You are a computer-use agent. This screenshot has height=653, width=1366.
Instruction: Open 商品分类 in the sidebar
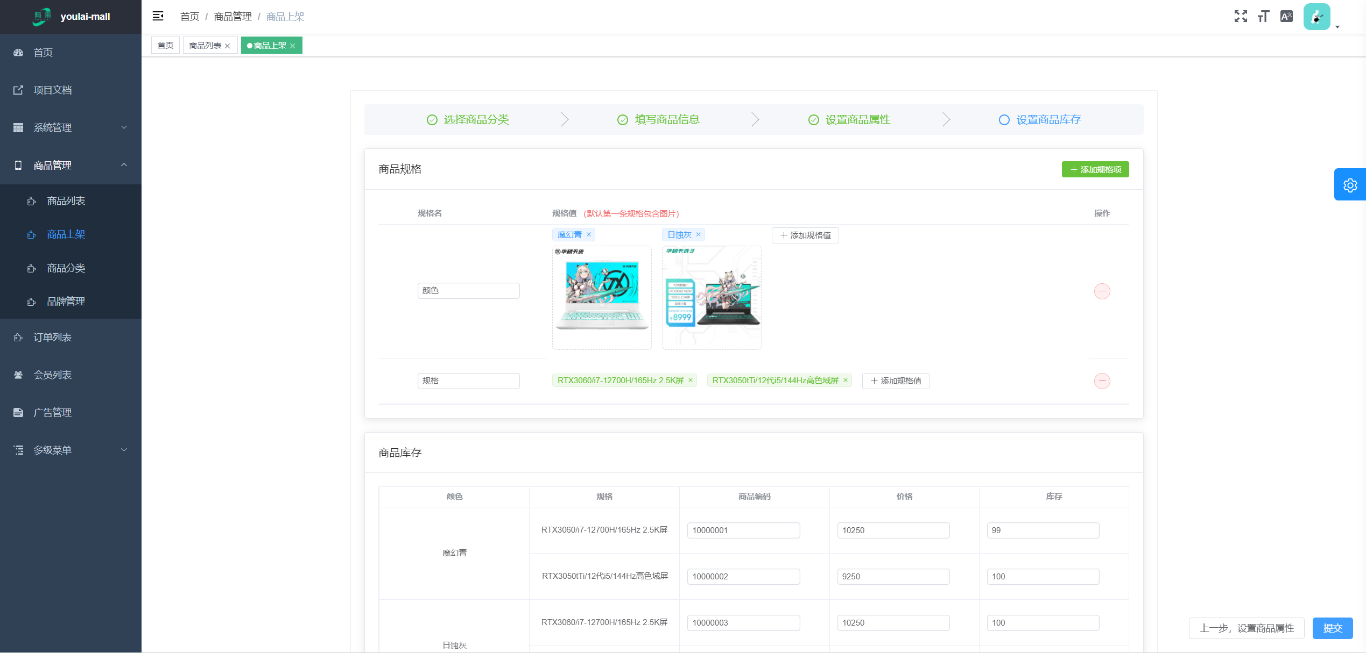tap(66, 268)
